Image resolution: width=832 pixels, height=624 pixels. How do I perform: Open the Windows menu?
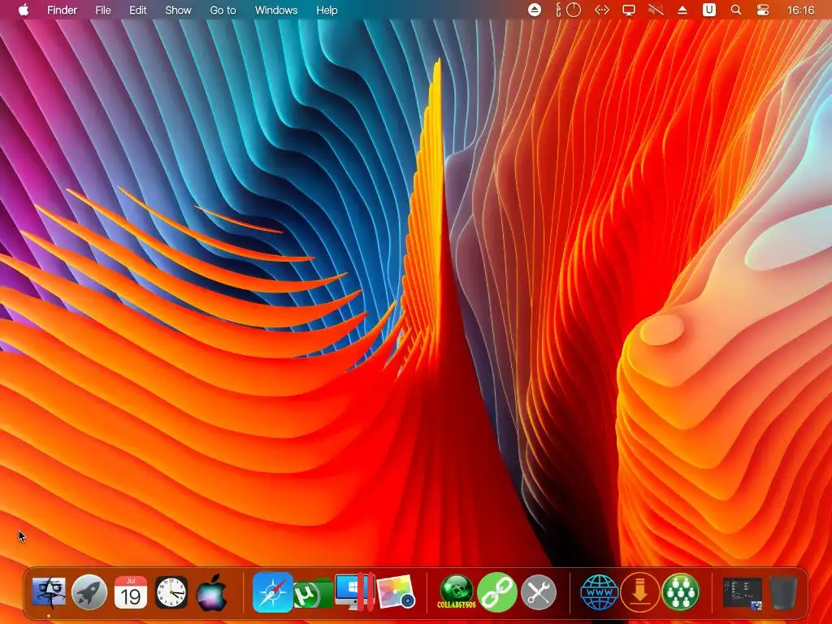[x=276, y=10]
